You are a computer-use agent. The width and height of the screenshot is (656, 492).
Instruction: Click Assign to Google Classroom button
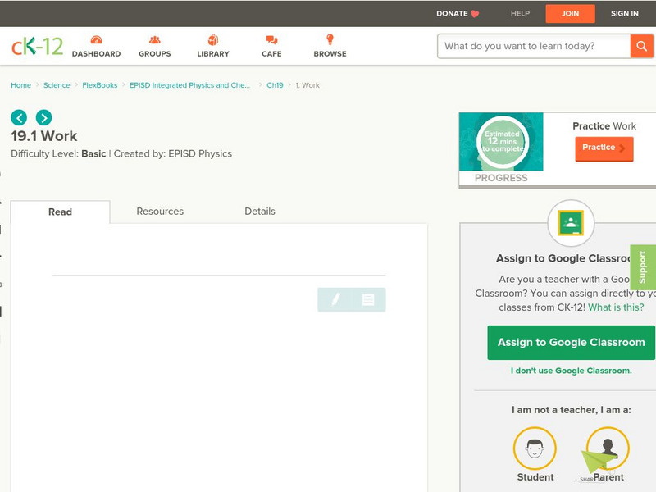[x=571, y=342]
